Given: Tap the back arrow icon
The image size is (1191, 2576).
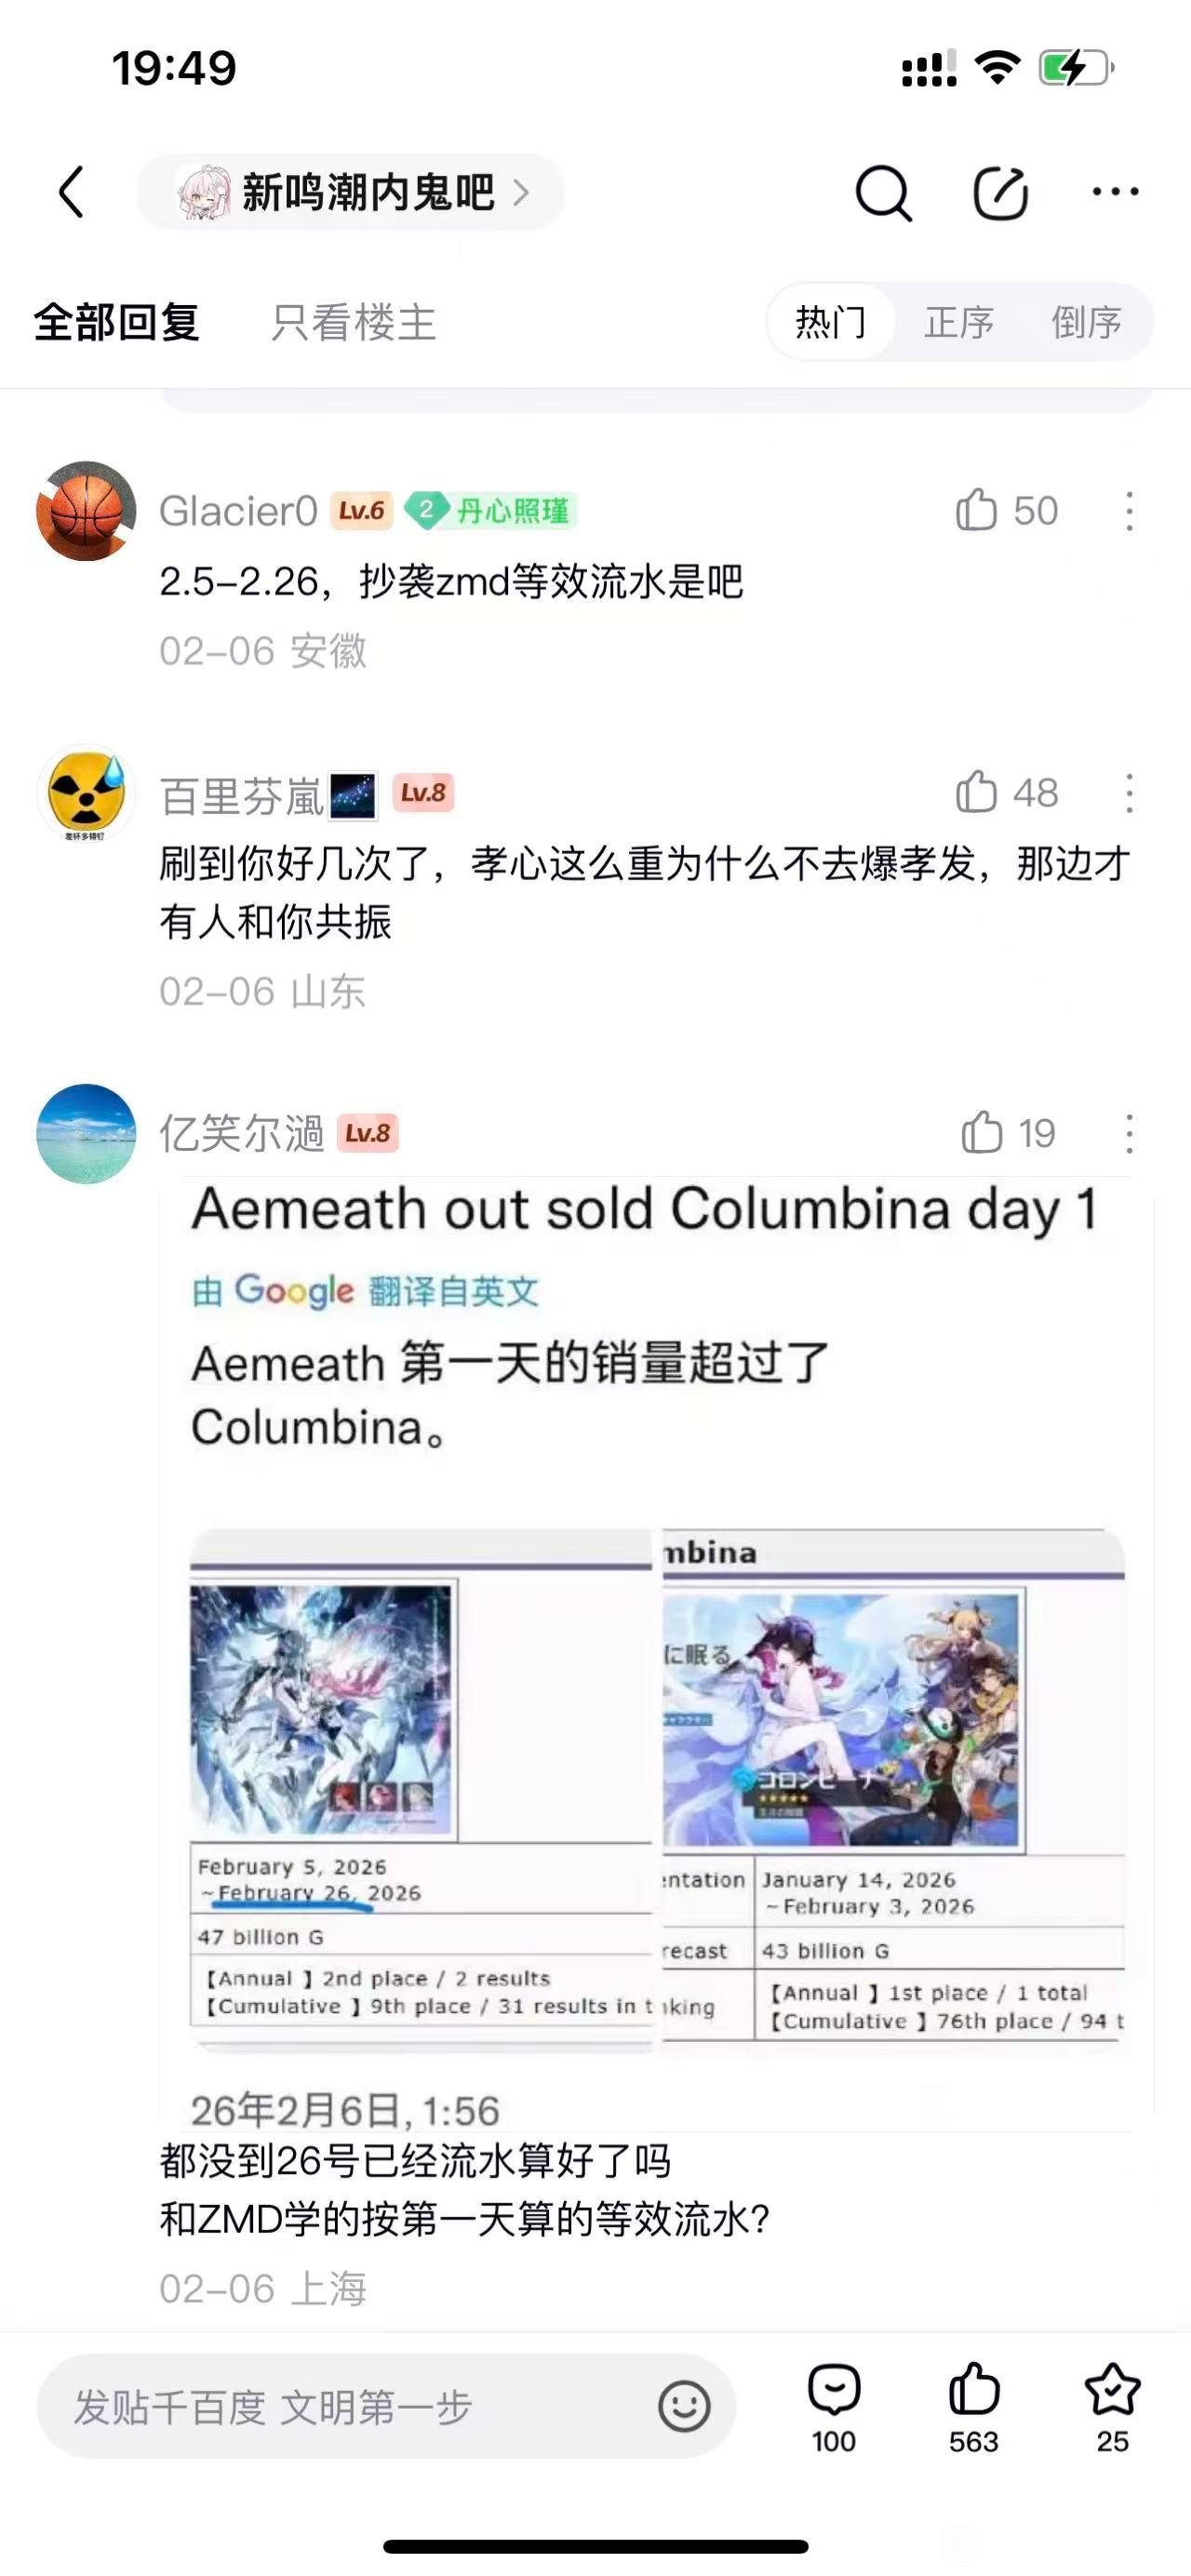Looking at the screenshot, I should click(71, 191).
